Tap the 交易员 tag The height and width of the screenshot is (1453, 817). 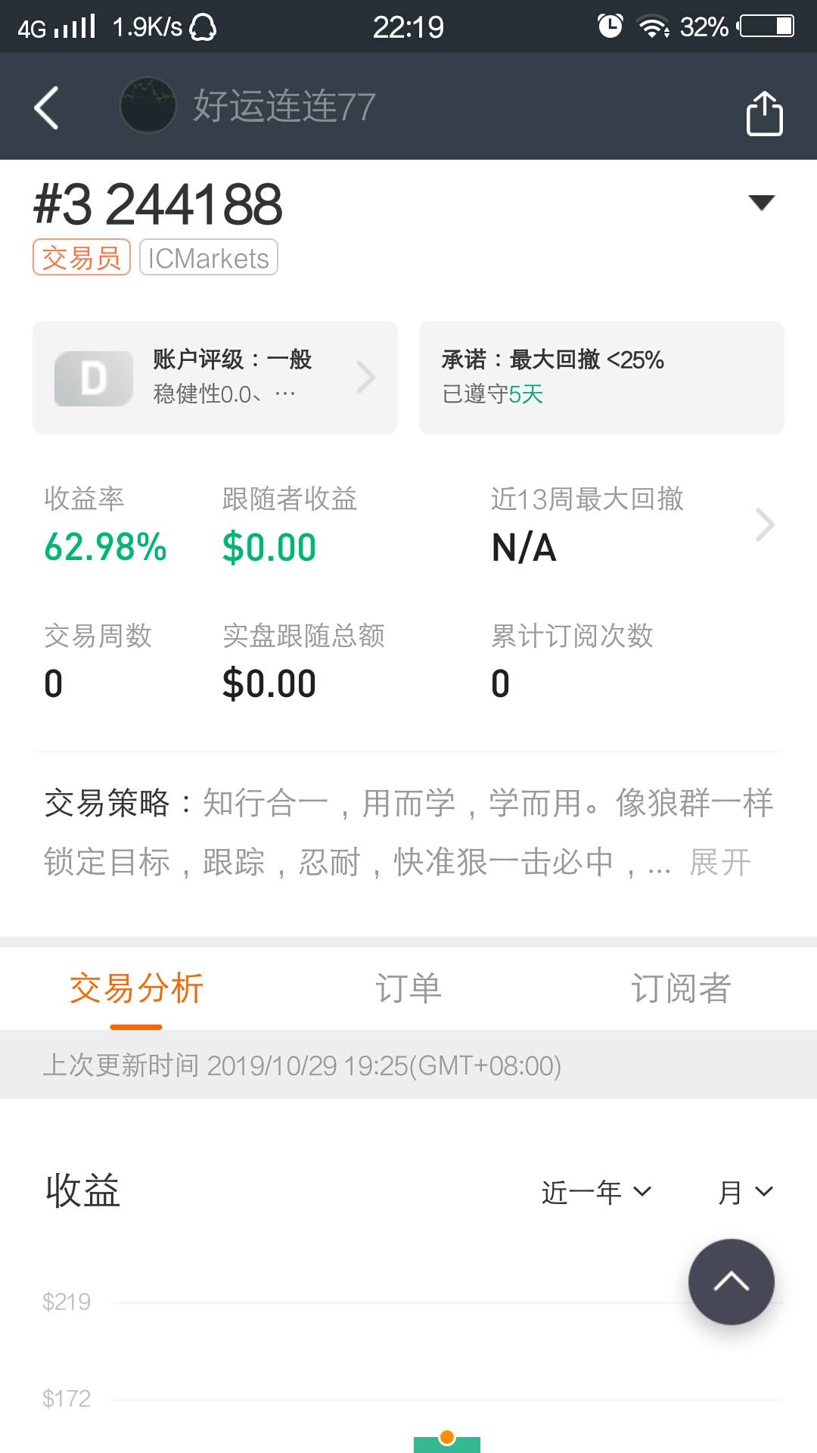[82, 258]
